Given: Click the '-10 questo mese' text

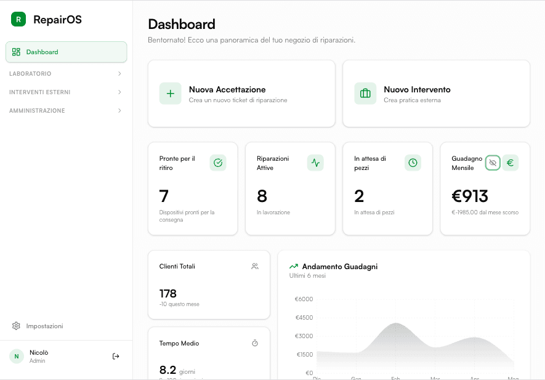Looking at the screenshot, I should pyautogui.click(x=179, y=304).
